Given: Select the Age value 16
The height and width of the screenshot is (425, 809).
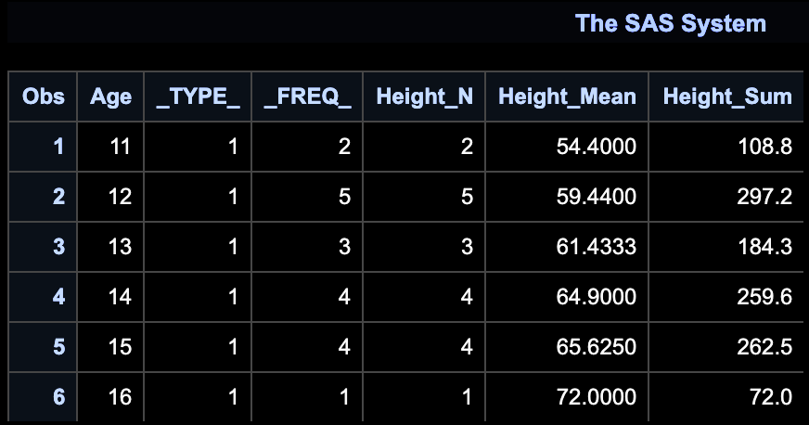Looking at the screenshot, I should pyautogui.click(x=120, y=396).
